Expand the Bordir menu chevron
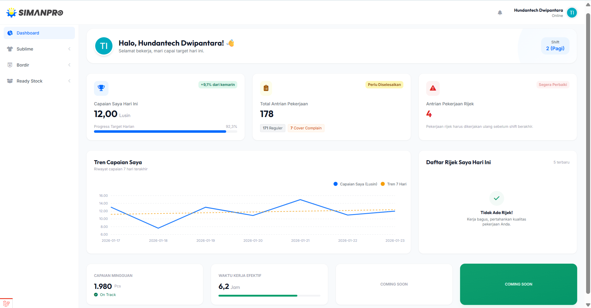The image size is (591, 308). pos(69,65)
